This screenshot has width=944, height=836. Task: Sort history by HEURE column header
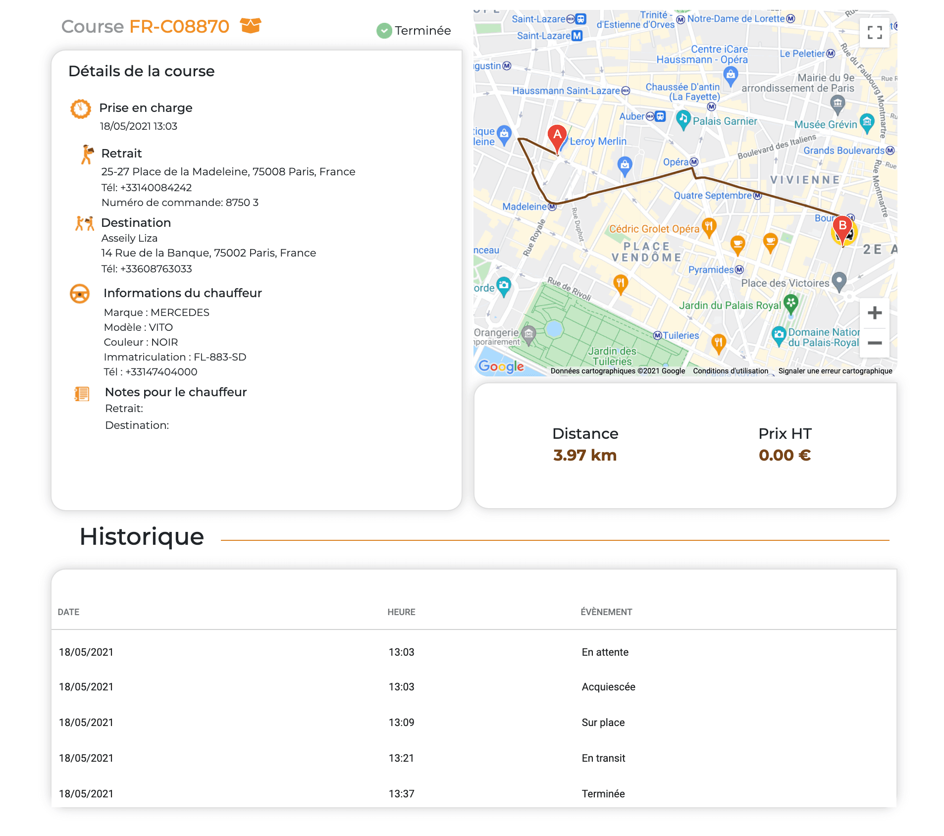[401, 612]
